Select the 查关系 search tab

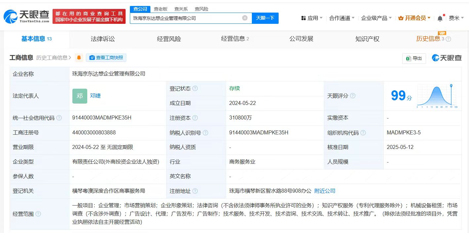tap(181, 9)
